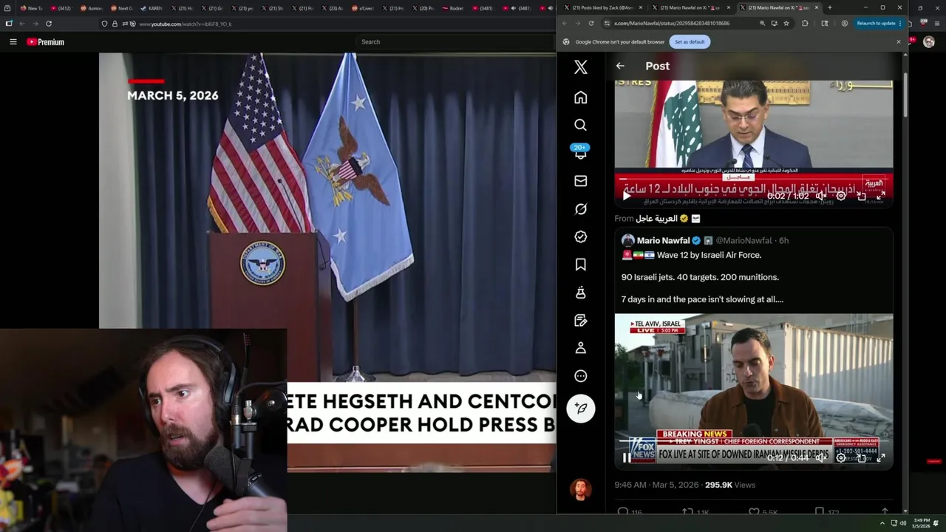Open the Al Arabiya source link below video
Image resolution: width=946 pixels, height=532 pixels.
pyautogui.click(x=656, y=219)
